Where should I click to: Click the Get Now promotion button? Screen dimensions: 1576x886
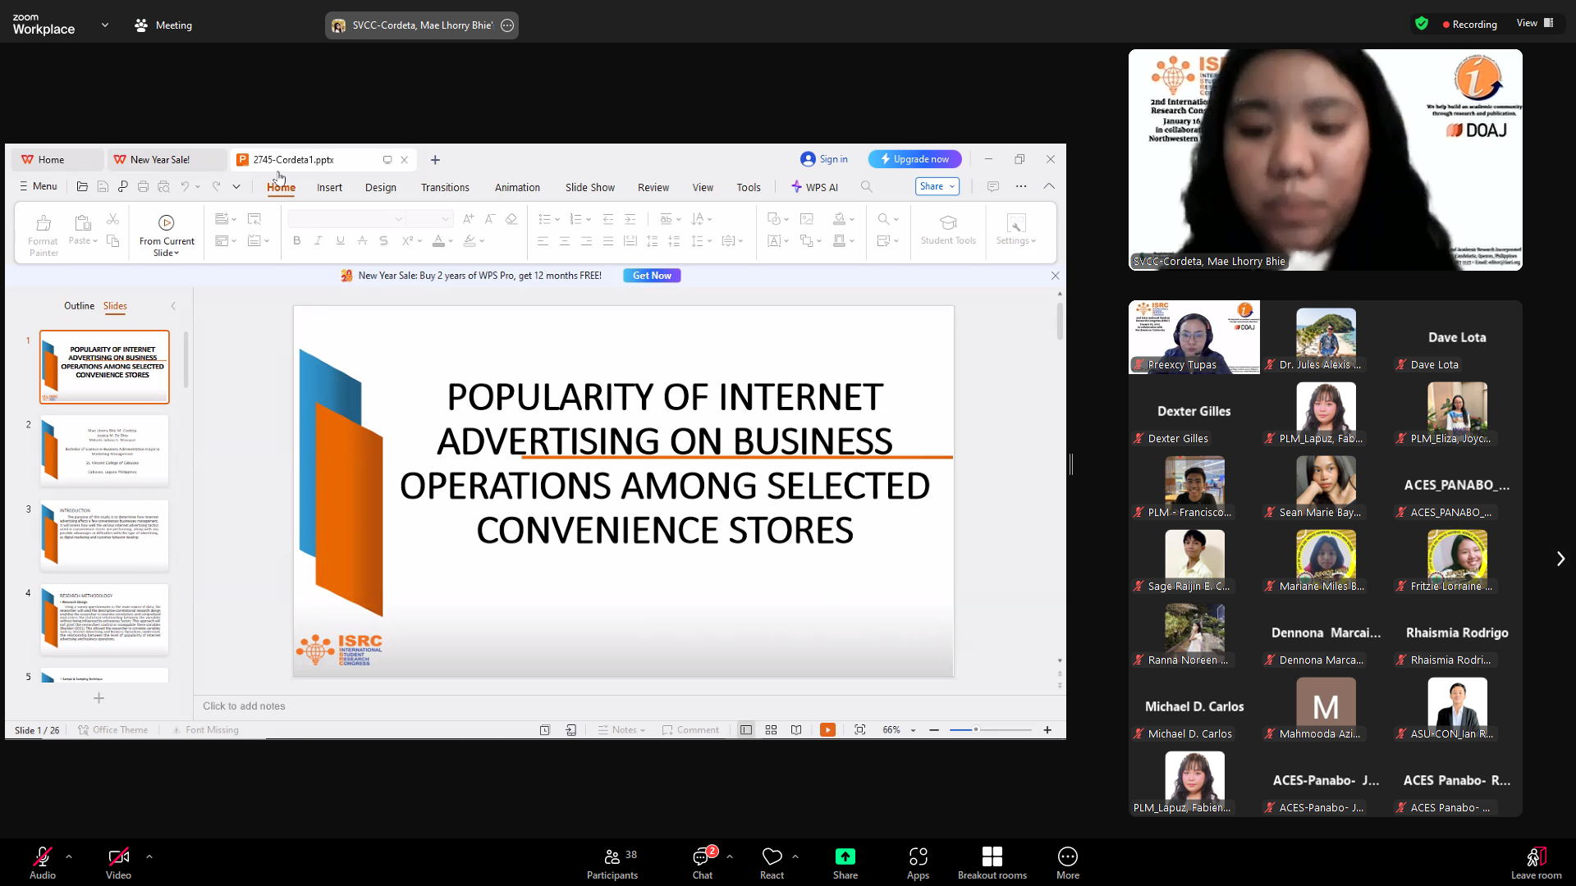pos(652,276)
